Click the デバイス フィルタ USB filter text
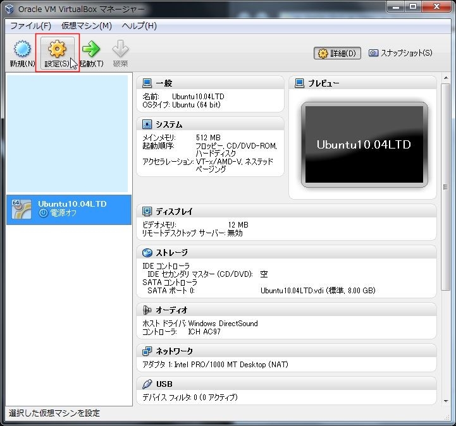 pyautogui.click(x=190, y=397)
